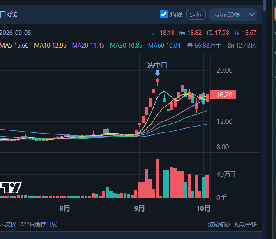Click the 9月 time axis label
Image resolution: width=276 pixels, height=239 pixels.
click(139, 208)
